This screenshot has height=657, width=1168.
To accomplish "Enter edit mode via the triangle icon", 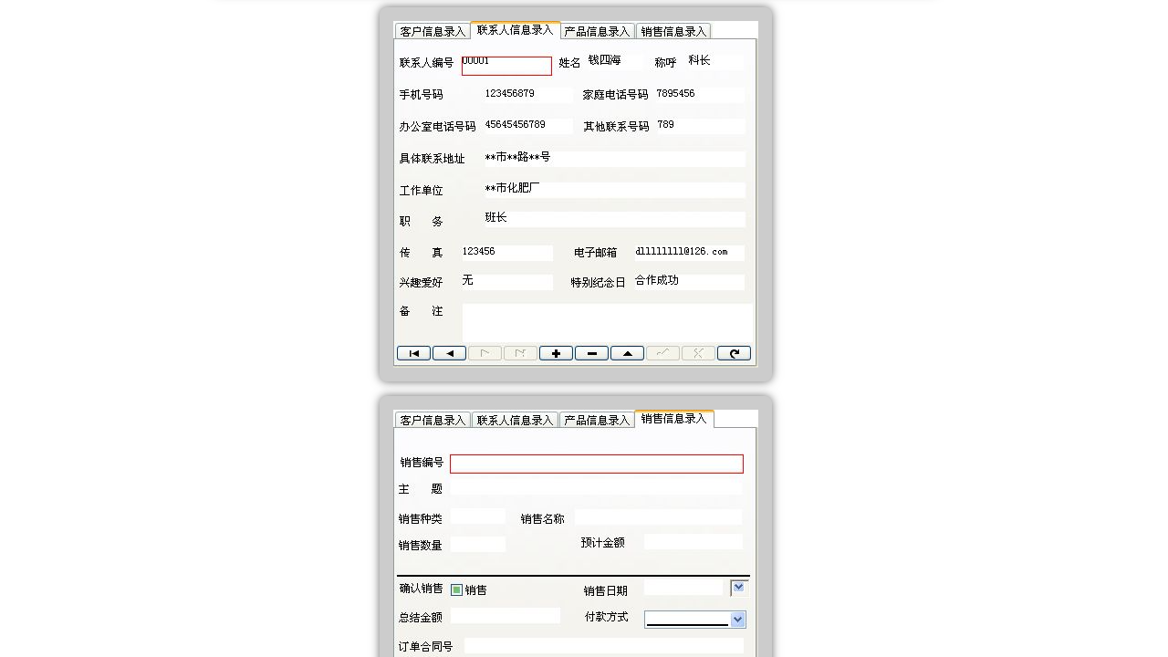I will pyautogui.click(x=627, y=352).
